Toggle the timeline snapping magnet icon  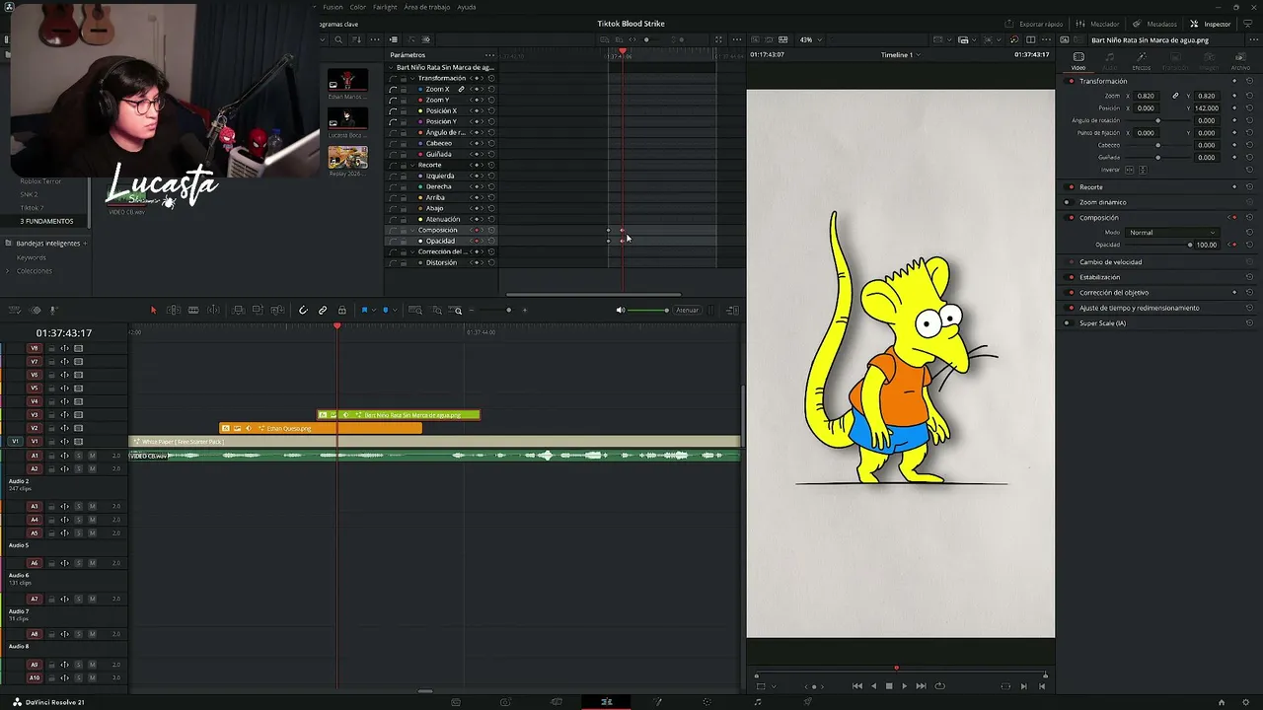tap(303, 311)
